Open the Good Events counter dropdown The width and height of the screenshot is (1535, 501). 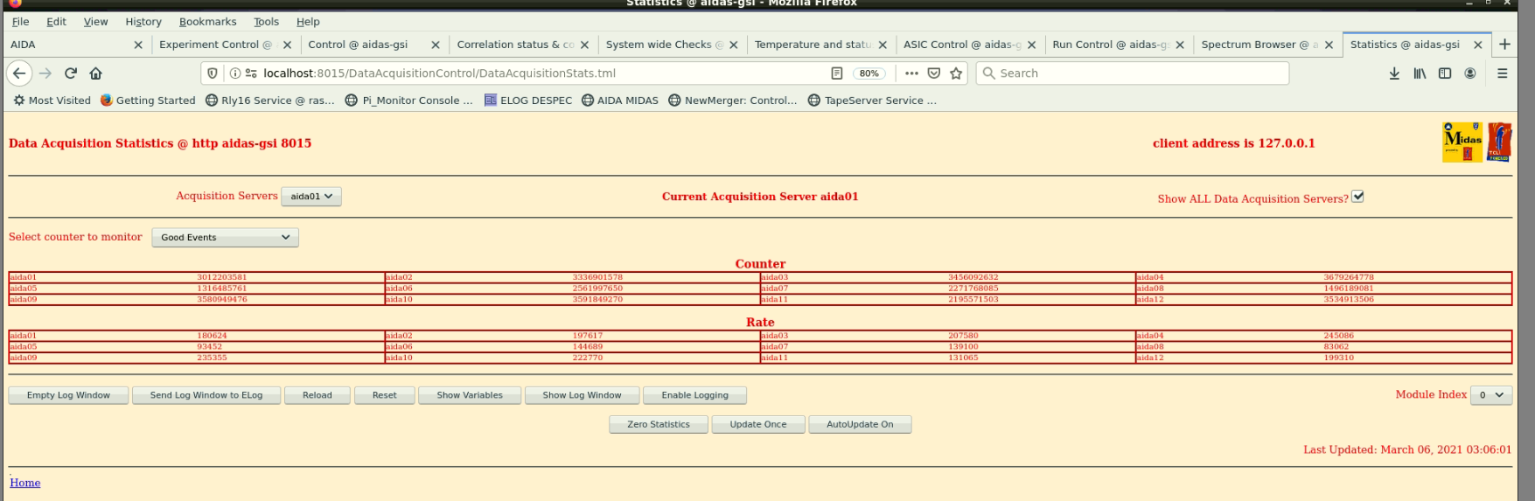click(x=225, y=237)
